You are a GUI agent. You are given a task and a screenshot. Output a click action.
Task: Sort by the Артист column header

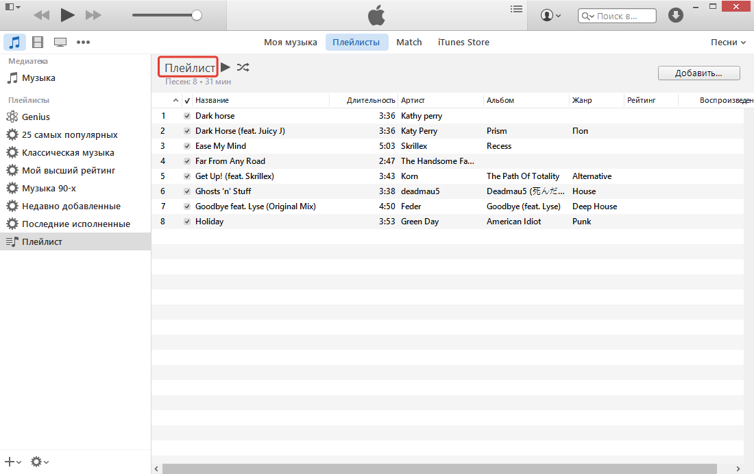(x=441, y=100)
